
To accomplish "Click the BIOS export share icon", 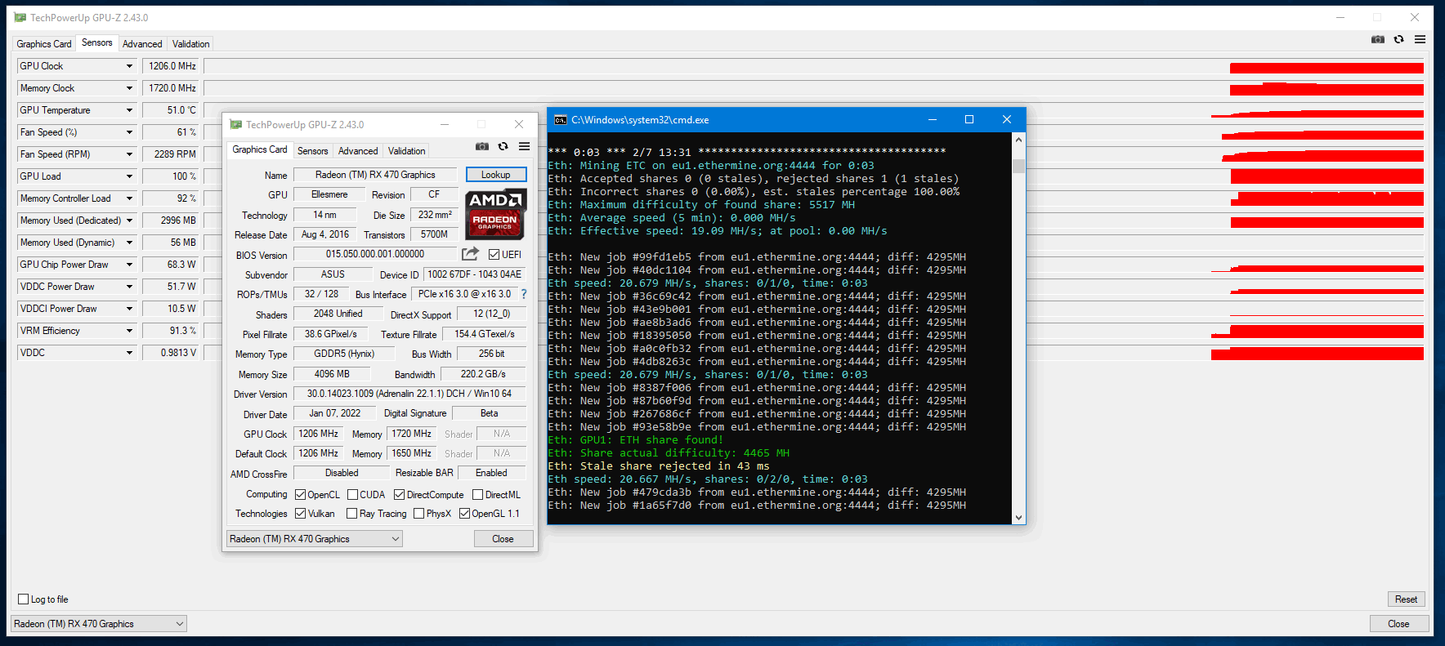I will click(470, 254).
